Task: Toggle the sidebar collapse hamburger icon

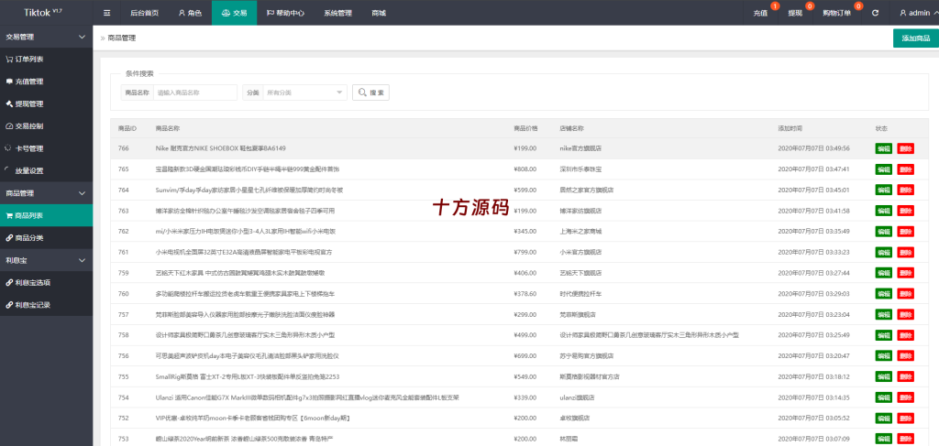Action: point(106,13)
